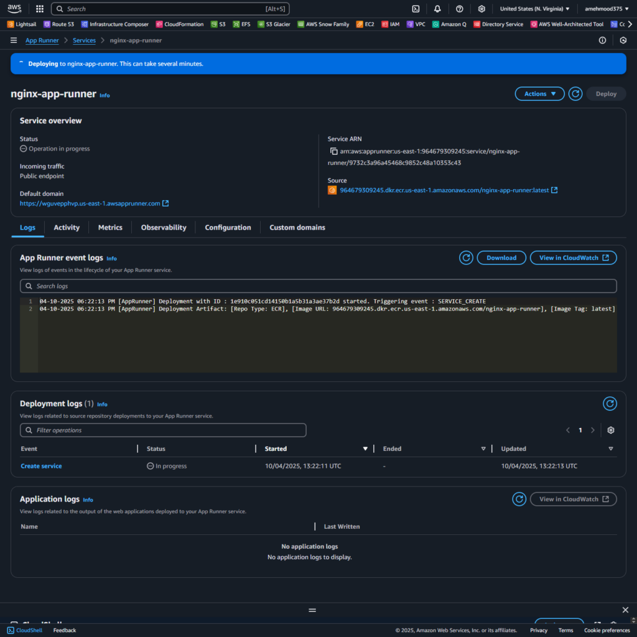
Task: Open the Create service deployment event
Action: 42,466
